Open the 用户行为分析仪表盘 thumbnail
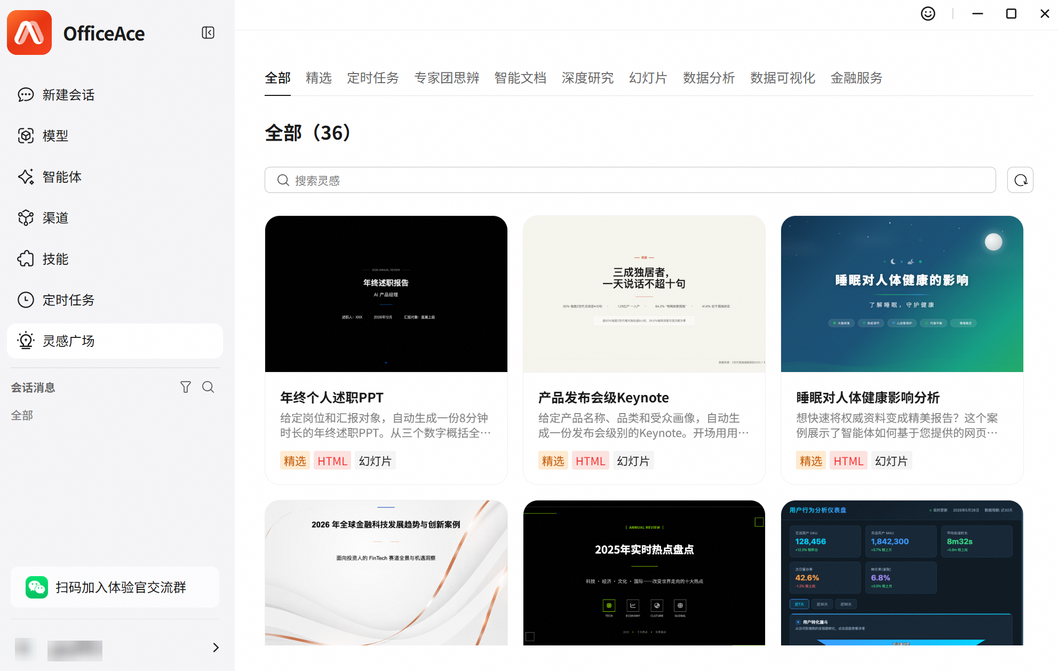The height and width of the screenshot is (671, 1058). point(902,572)
